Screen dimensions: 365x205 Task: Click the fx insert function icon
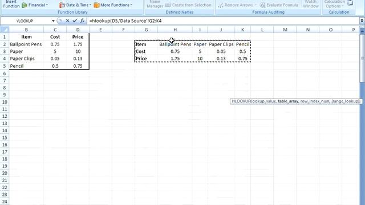(x=82, y=20)
